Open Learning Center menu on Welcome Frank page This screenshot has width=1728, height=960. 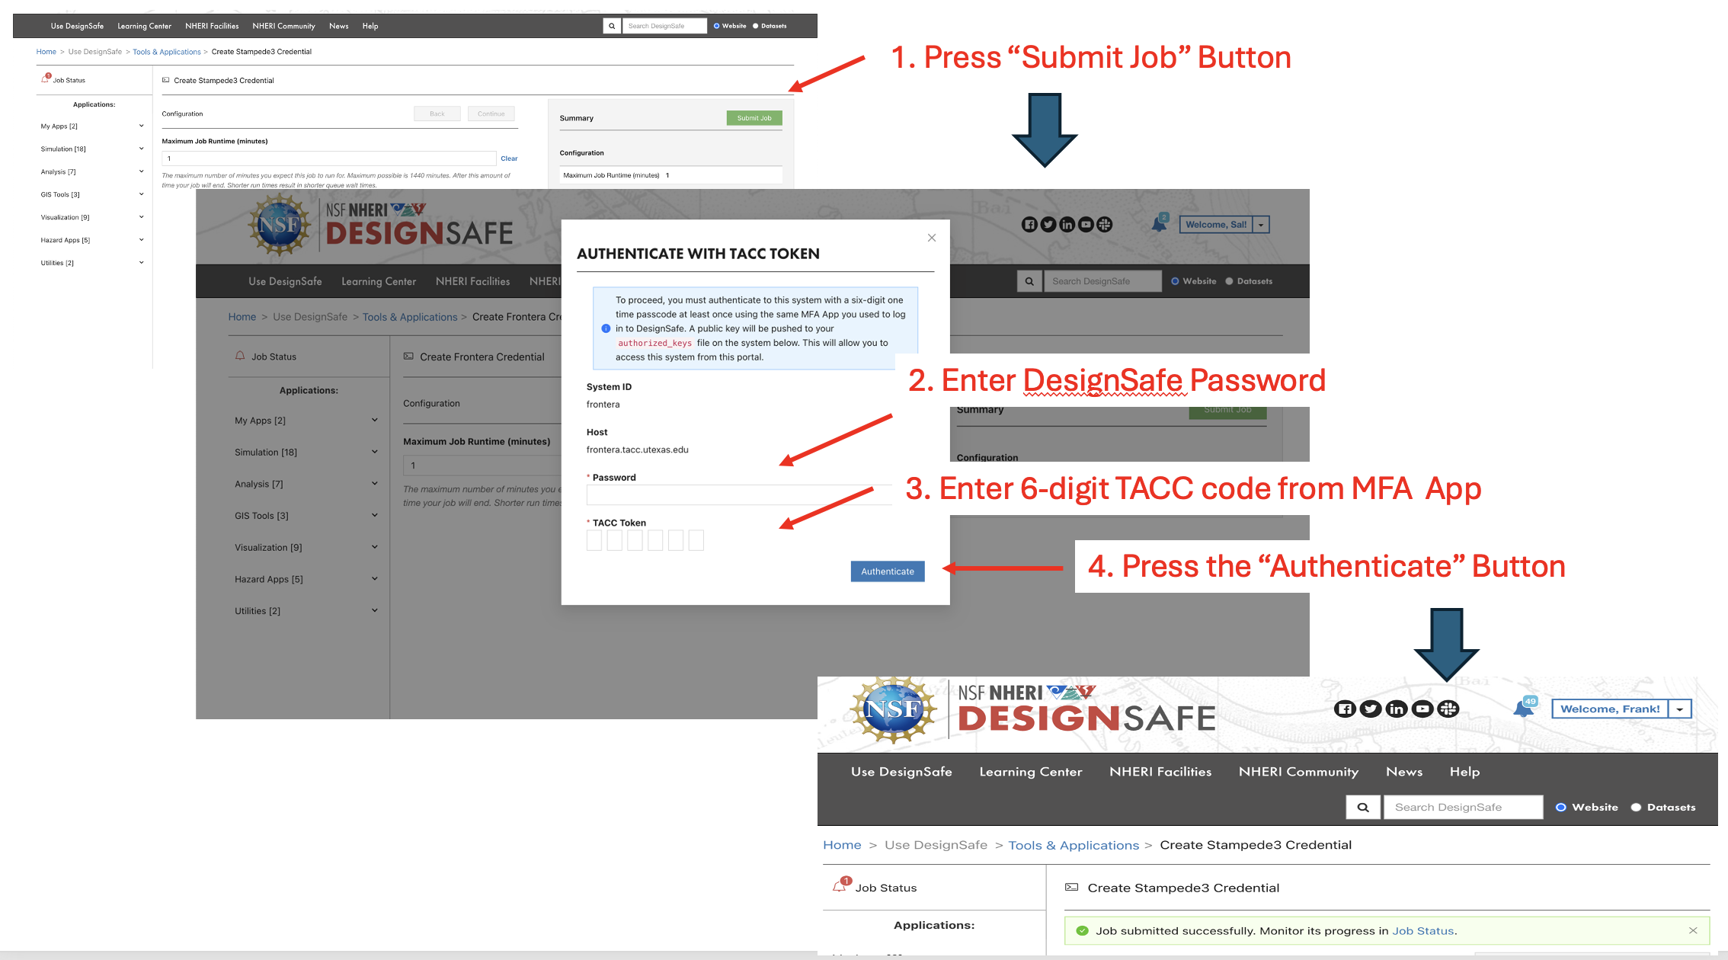[x=1030, y=772]
